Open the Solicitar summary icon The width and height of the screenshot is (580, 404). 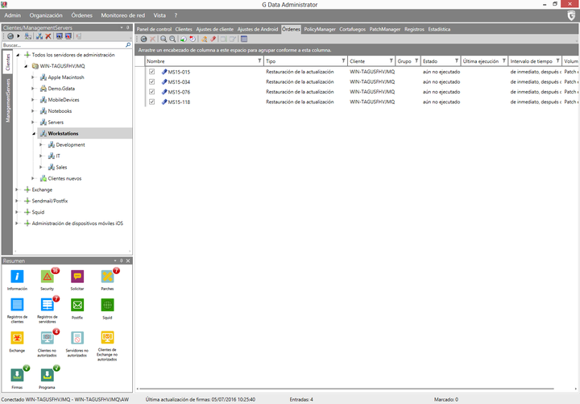tap(77, 277)
